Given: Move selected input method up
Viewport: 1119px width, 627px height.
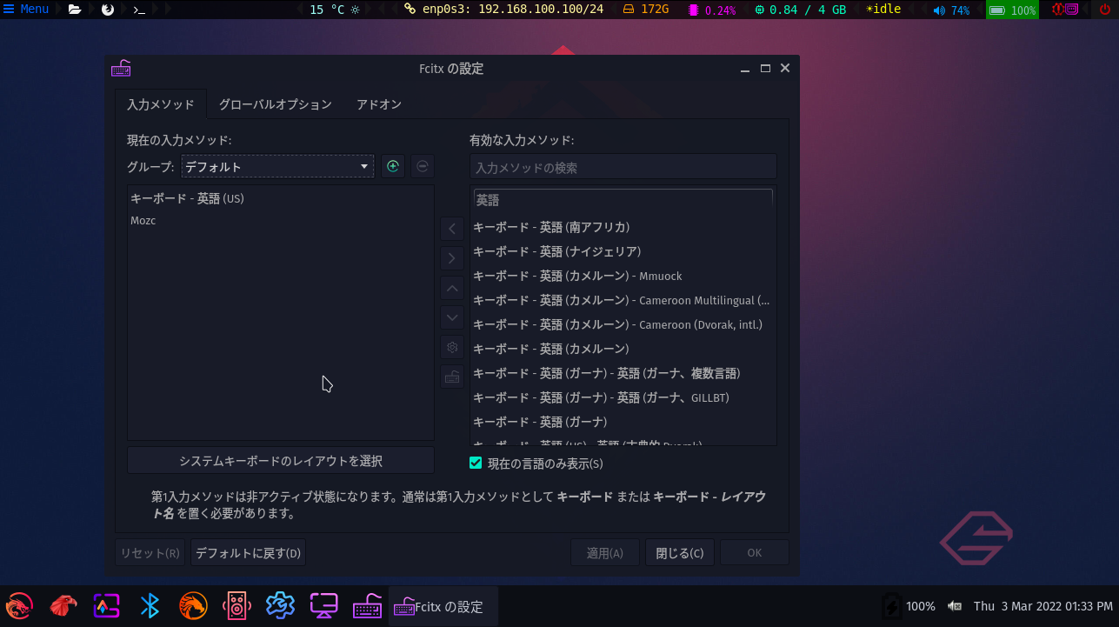Looking at the screenshot, I should [452, 288].
